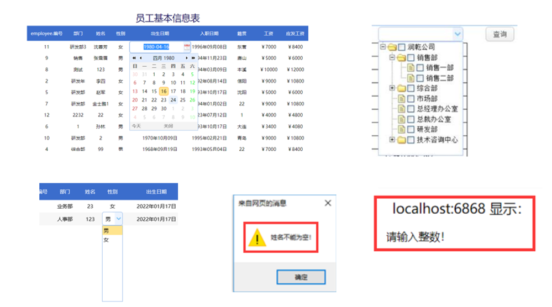552x307 pixels.
Task: Click 今天 in the date picker footer
Action: tap(136, 126)
